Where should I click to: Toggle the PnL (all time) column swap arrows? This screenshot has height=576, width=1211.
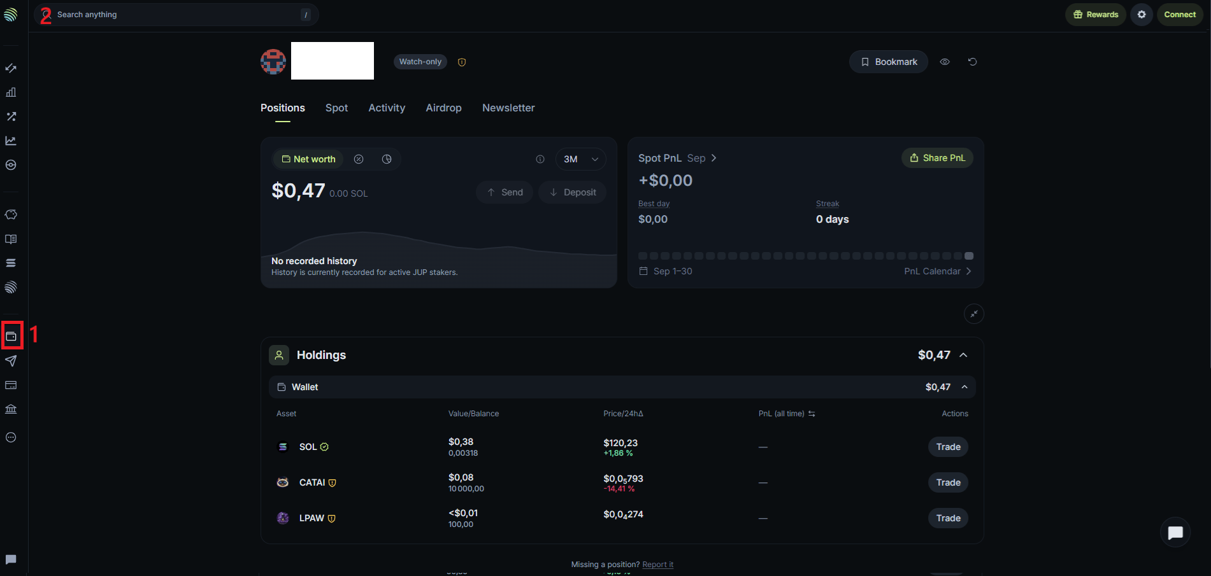pyautogui.click(x=812, y=414)
